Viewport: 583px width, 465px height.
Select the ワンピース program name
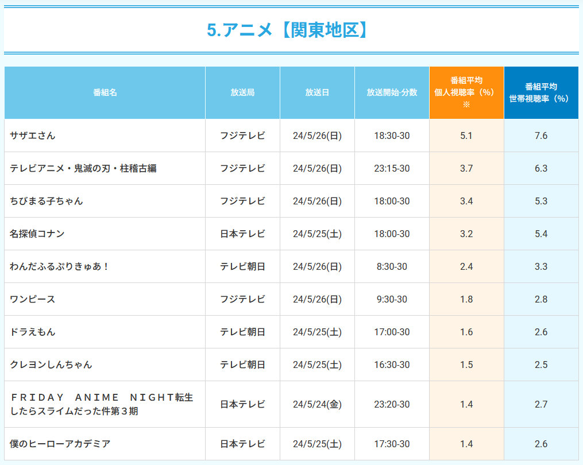33,299
